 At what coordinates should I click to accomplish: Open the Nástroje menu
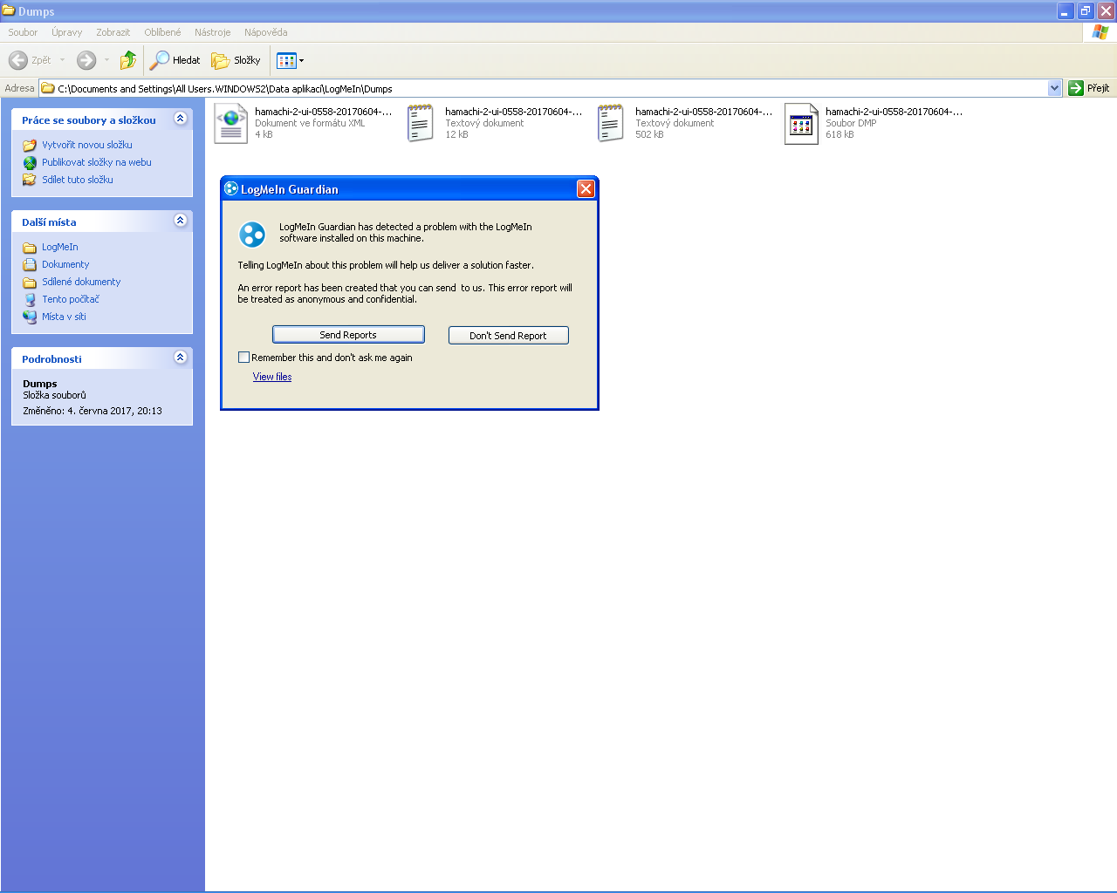pos(213,32)
